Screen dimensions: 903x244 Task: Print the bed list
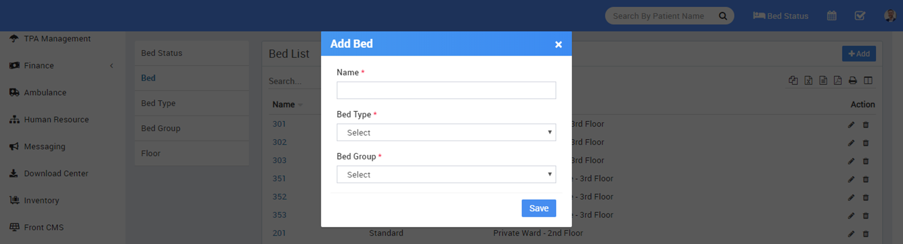pos(853,81)
